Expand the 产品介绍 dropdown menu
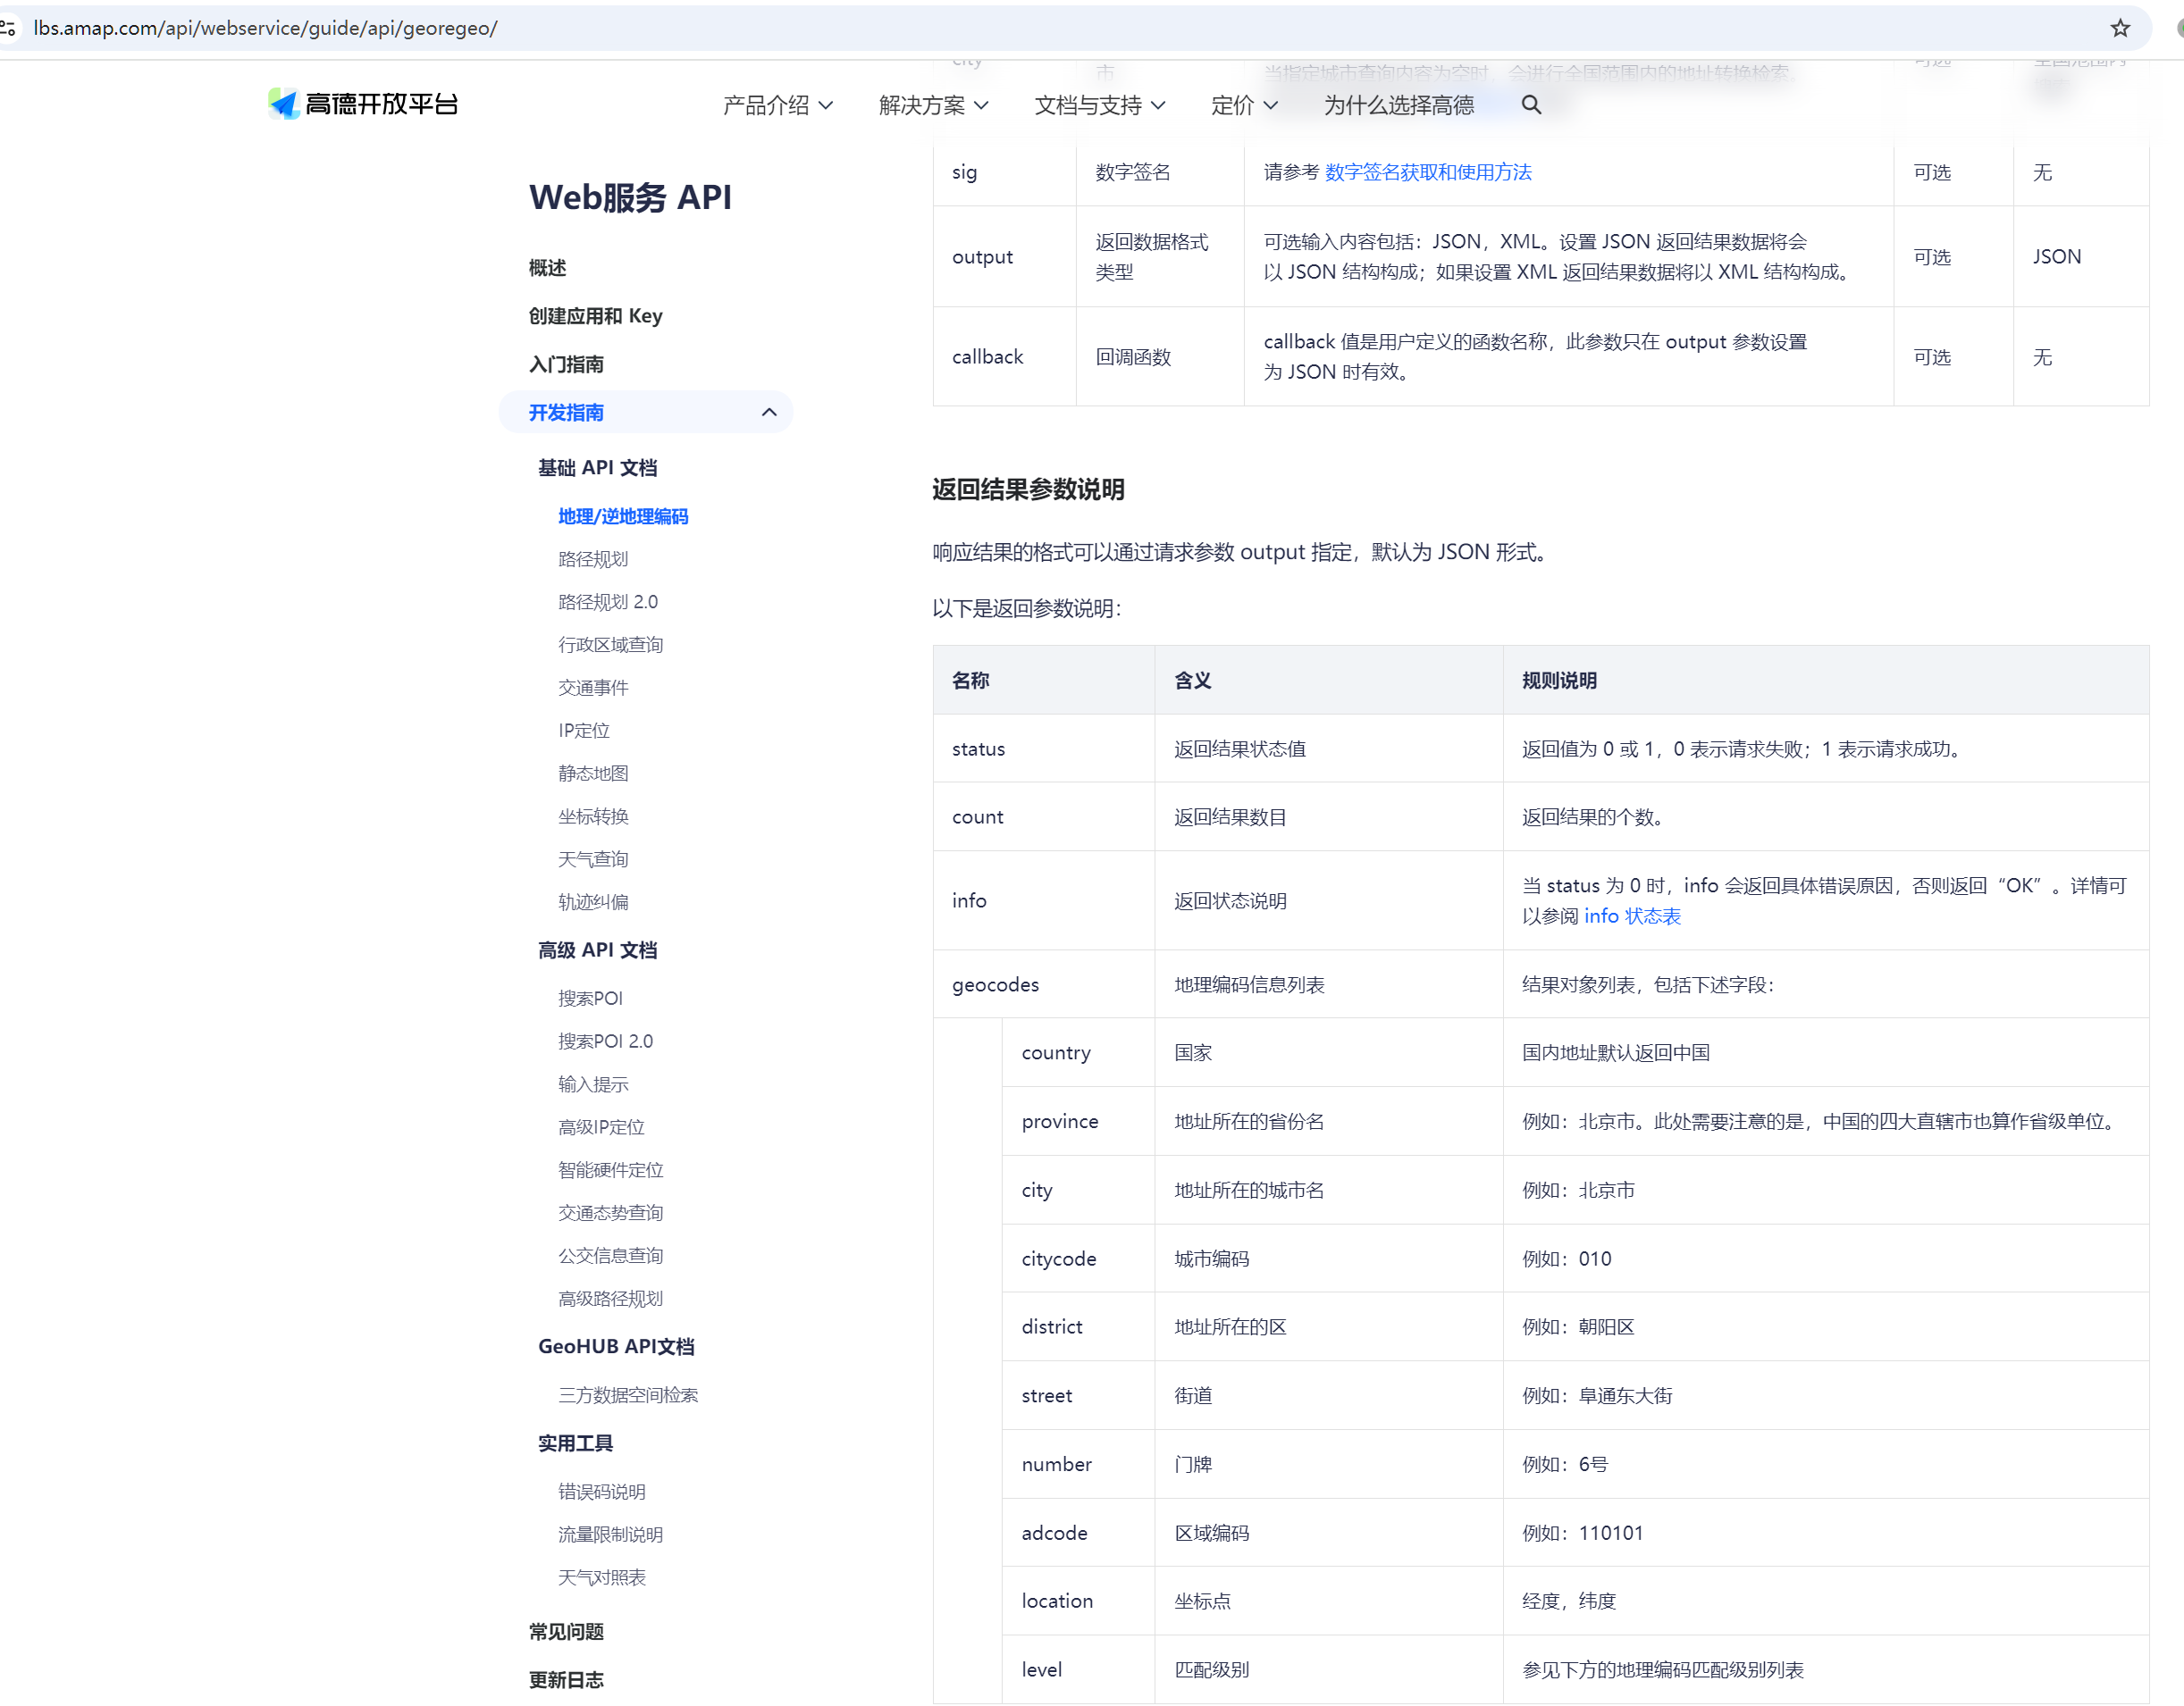This screenshot has height=1706, width=2184. (x=777, y=105)
